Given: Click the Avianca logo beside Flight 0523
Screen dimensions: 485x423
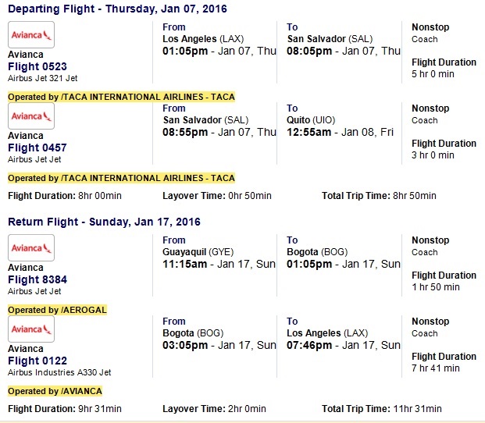Looking at the screenshot, I should pos(31,34).
